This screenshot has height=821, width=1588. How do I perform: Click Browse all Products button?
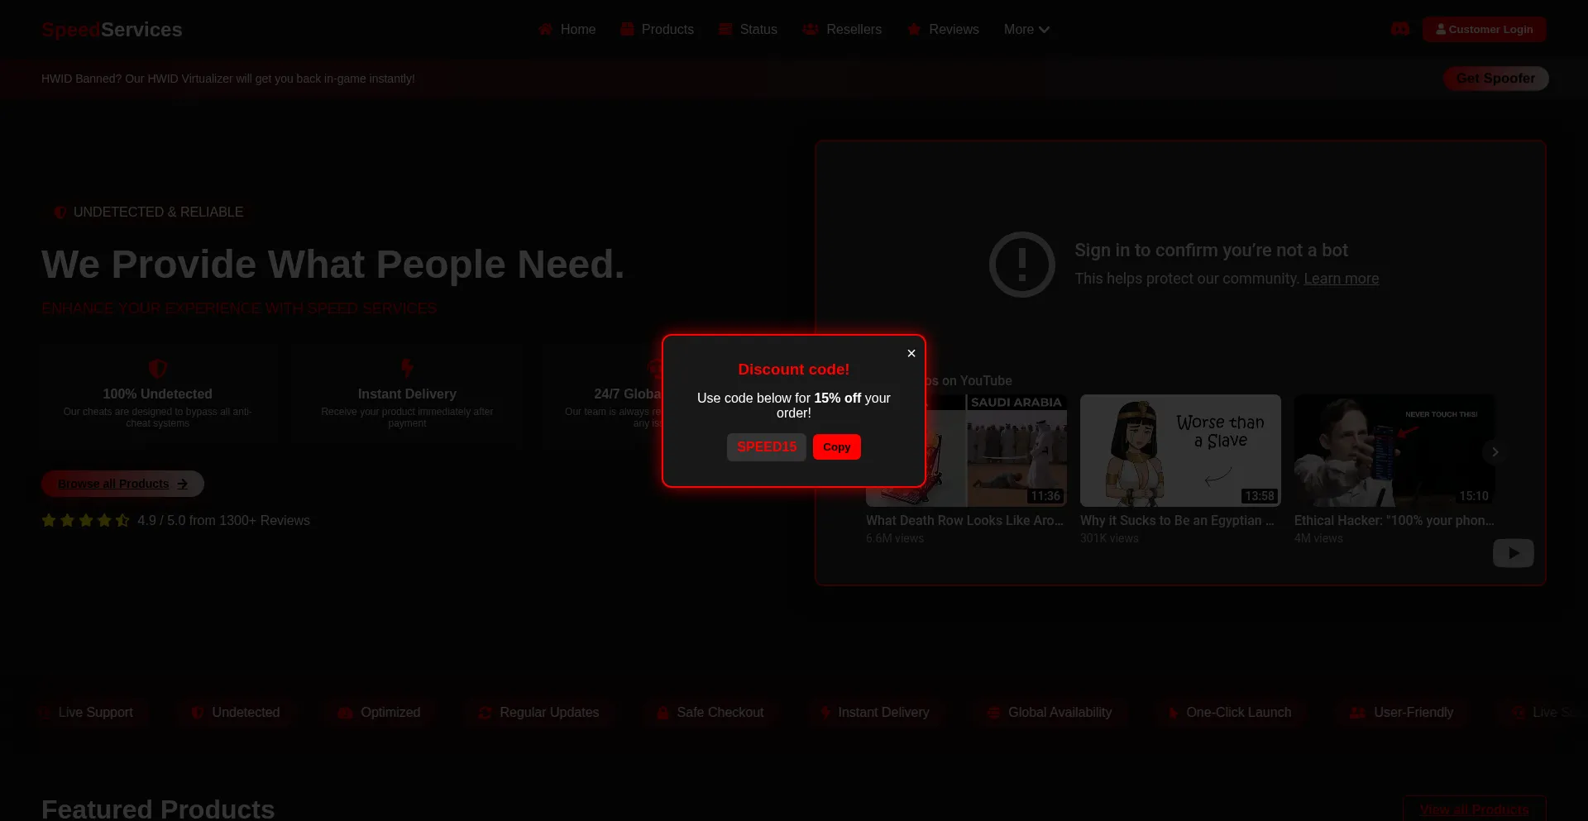(x=122, y=484)
